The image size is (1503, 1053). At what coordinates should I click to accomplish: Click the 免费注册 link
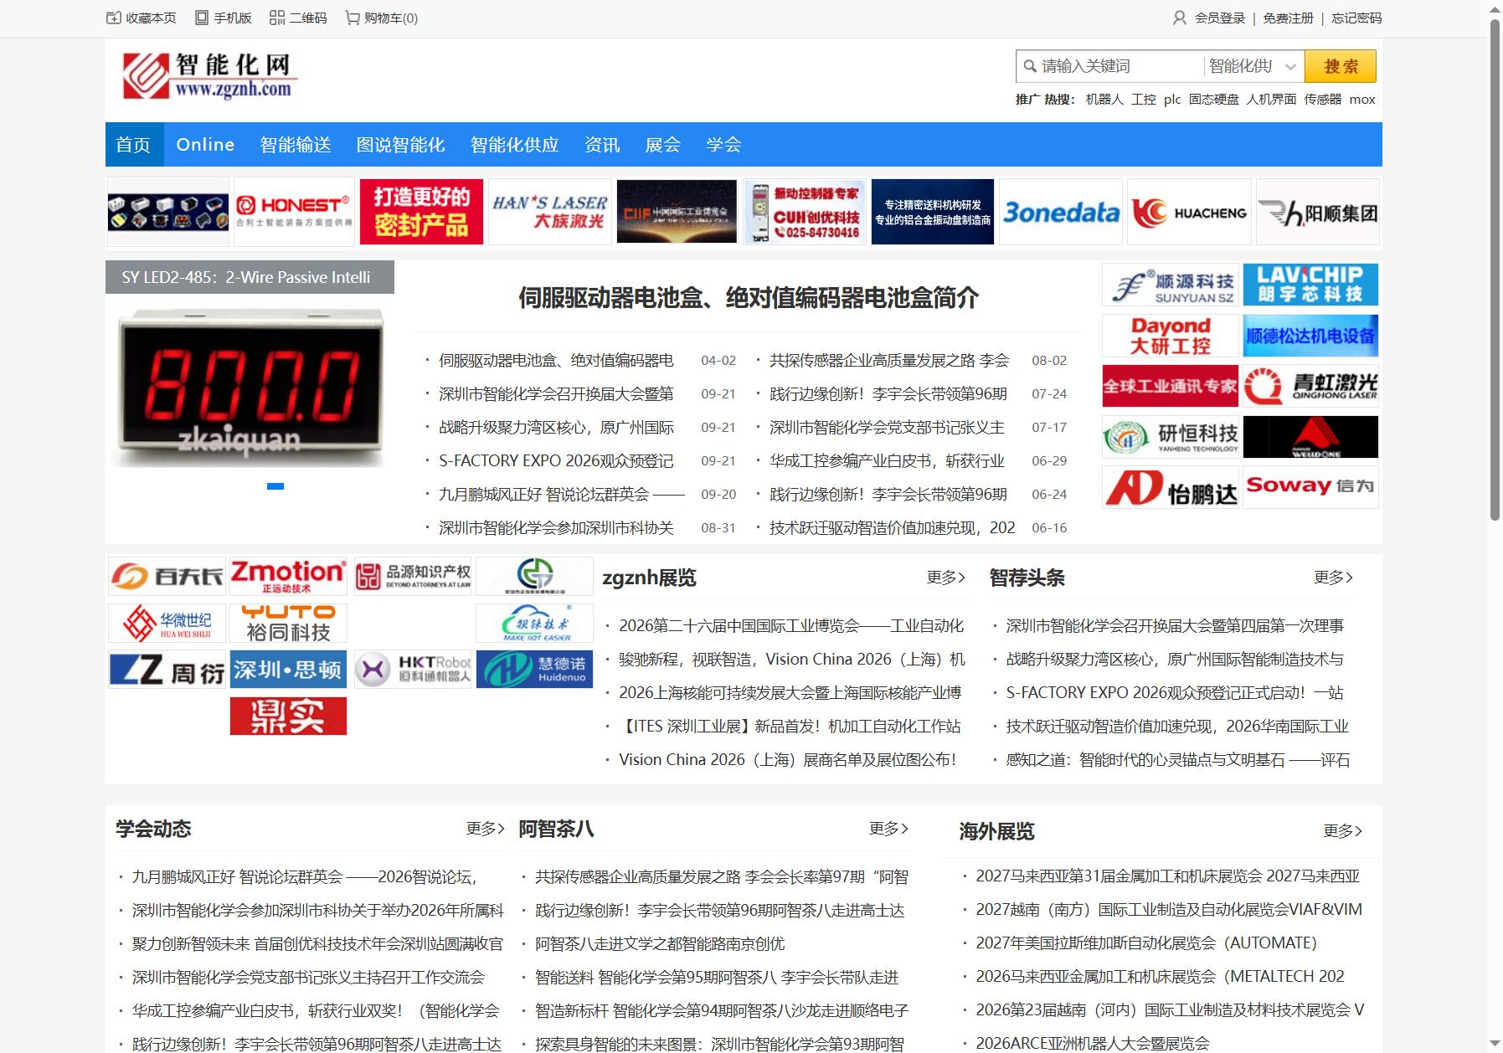tap(1288, 18)
